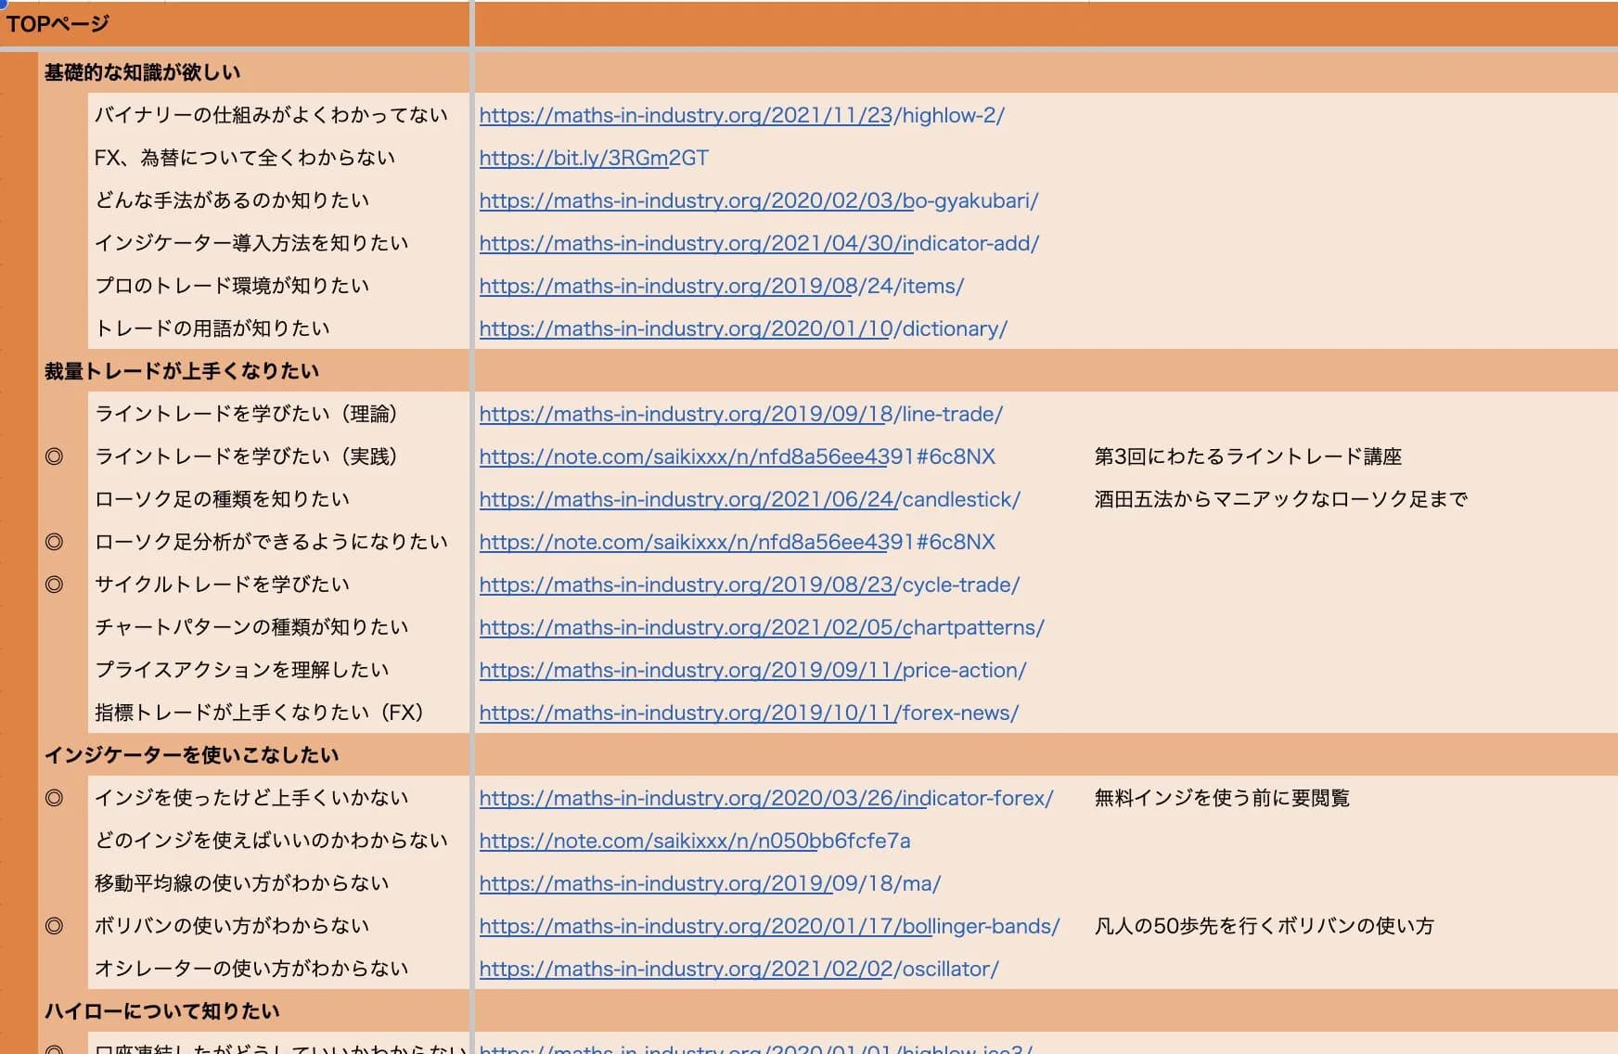Select the 無料インジを使う前に要閲覧 note cell

(1221, 799)
